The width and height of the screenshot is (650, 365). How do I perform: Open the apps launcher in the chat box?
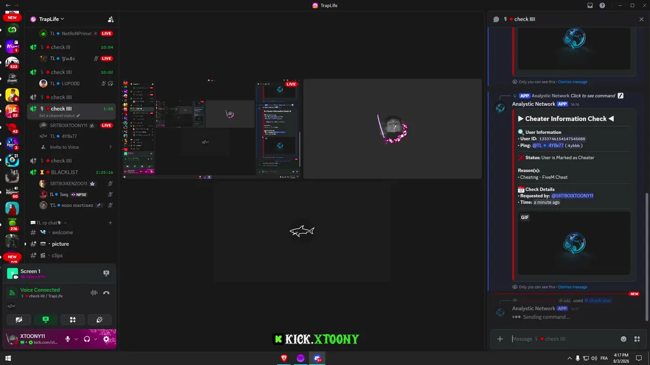637,339
